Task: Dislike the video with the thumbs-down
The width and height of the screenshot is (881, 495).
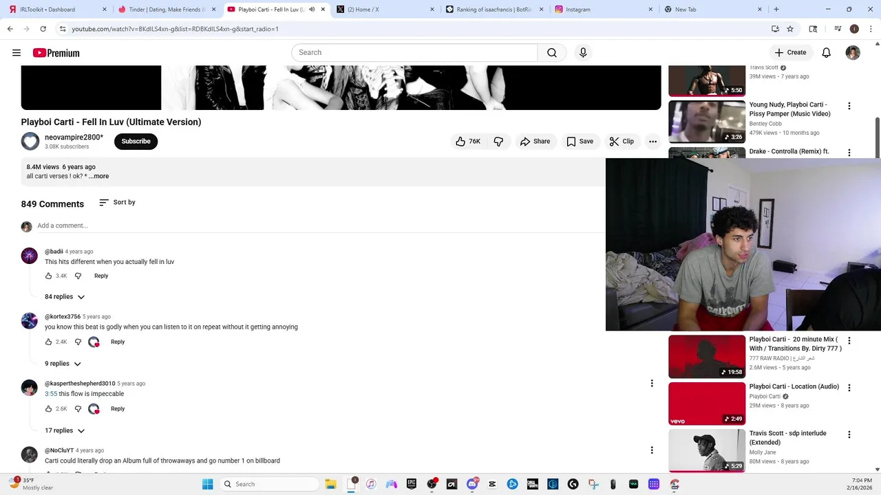Action: (x=498, y=142)
